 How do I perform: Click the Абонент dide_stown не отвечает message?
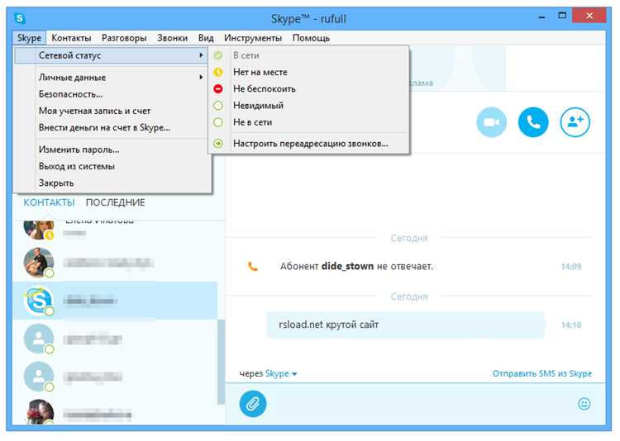click(x=356, y=267)
